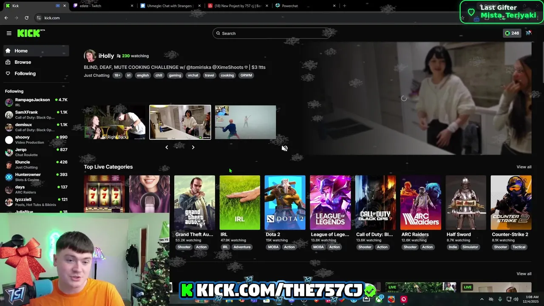
Task: Open the hamburger menu beside the Kick logo
Action: point(9,33)
